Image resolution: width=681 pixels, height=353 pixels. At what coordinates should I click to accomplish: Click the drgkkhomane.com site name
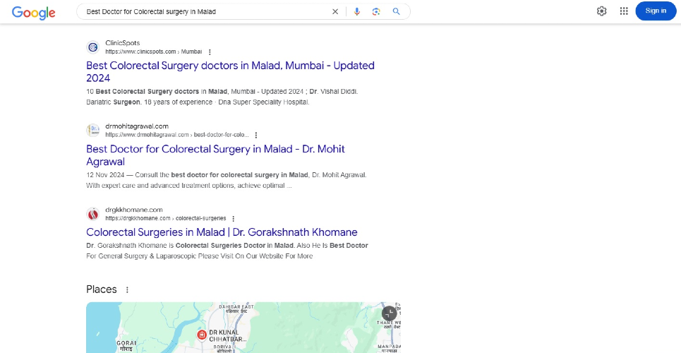click(x=134, y=210)
